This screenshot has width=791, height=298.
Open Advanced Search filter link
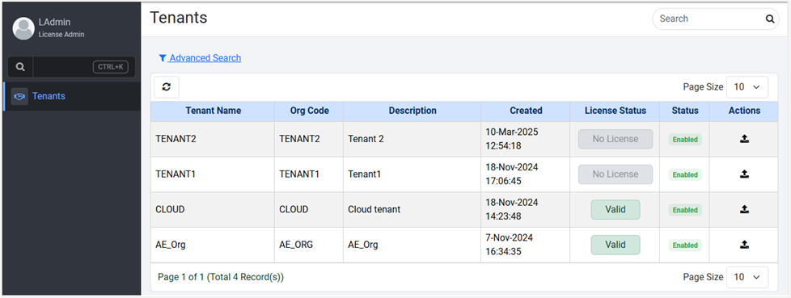[x=200, y=58]
